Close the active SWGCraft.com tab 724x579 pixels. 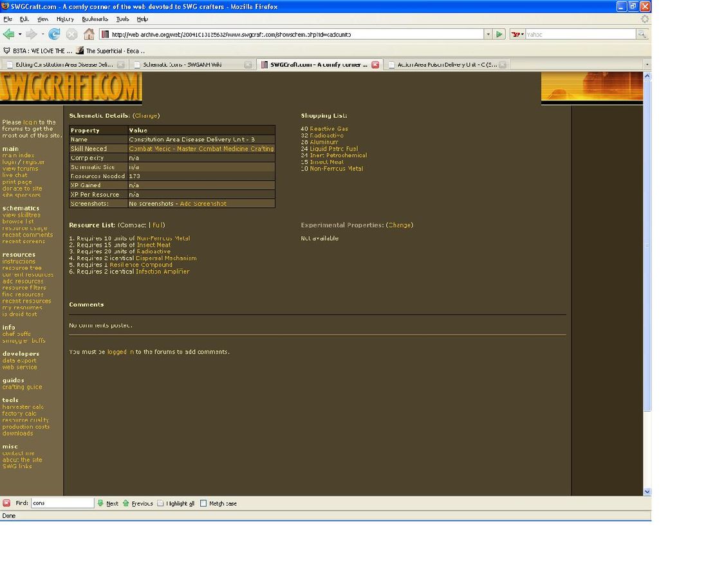(x=375, y=64)
